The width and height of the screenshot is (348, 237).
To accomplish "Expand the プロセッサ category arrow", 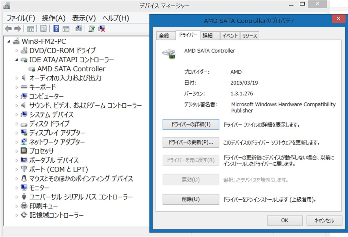I will point(17,151).
